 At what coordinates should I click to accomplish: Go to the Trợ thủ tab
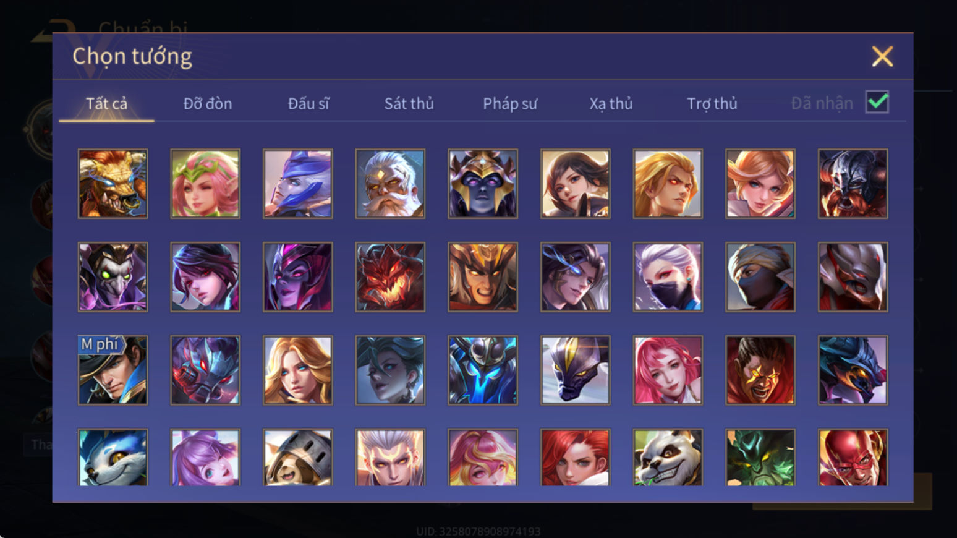712,103
